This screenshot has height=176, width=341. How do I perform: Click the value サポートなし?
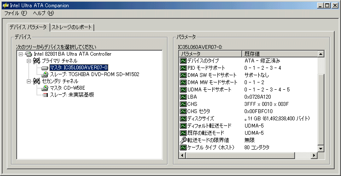257,75
